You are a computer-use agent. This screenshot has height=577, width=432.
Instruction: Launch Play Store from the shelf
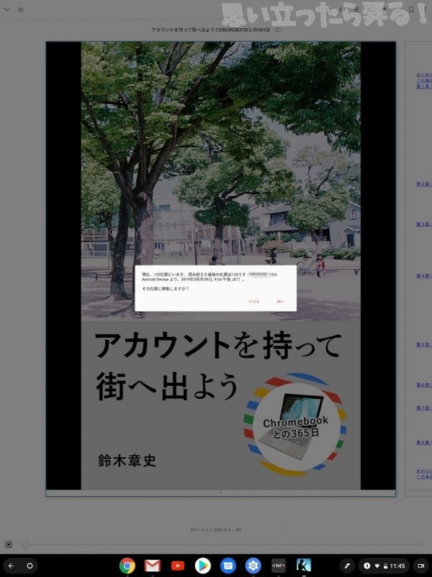pyautogui.click(x=203, y=566)
